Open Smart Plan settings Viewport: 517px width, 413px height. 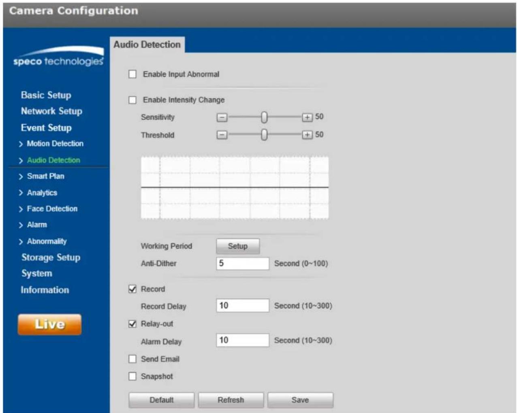coord(45,176)
